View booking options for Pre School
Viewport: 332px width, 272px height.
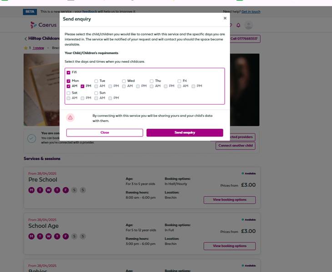point(229,200)
